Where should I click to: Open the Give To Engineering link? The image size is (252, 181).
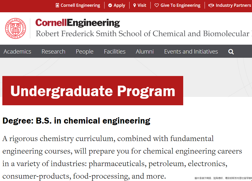pos(180,5)
